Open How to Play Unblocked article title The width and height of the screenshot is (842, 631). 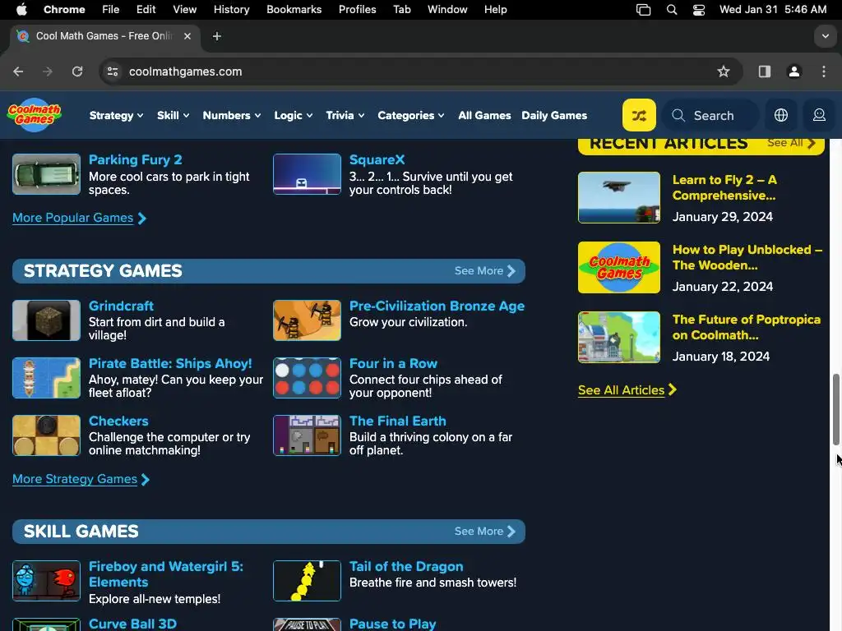coord(747,257)
